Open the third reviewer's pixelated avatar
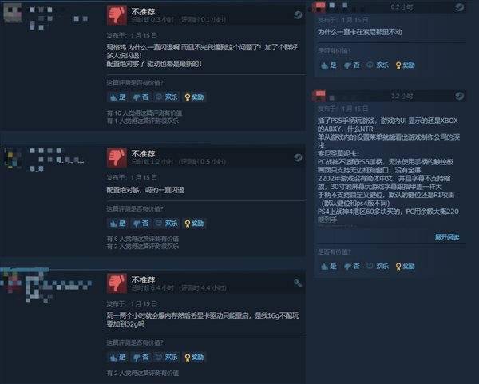 [x=13, y=283]
